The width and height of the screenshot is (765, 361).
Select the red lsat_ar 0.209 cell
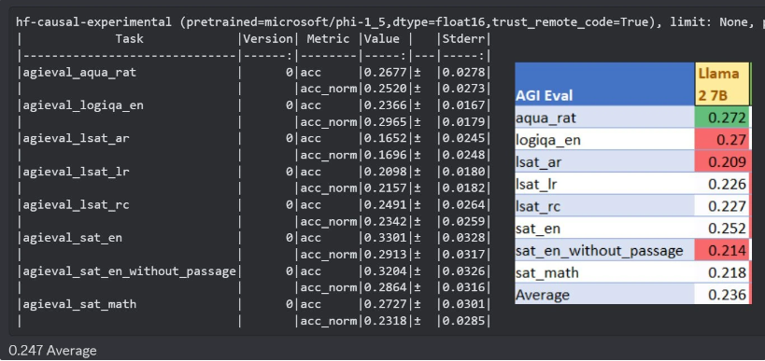pyautogui.click(x=722, y=161)
